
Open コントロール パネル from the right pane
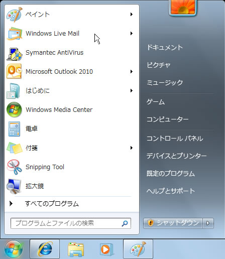pyautogui.click(x=175, y=139)
